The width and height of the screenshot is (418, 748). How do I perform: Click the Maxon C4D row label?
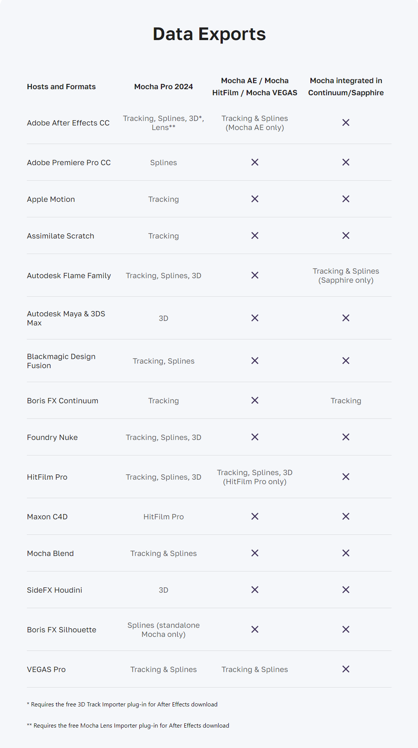coord(47,517)
